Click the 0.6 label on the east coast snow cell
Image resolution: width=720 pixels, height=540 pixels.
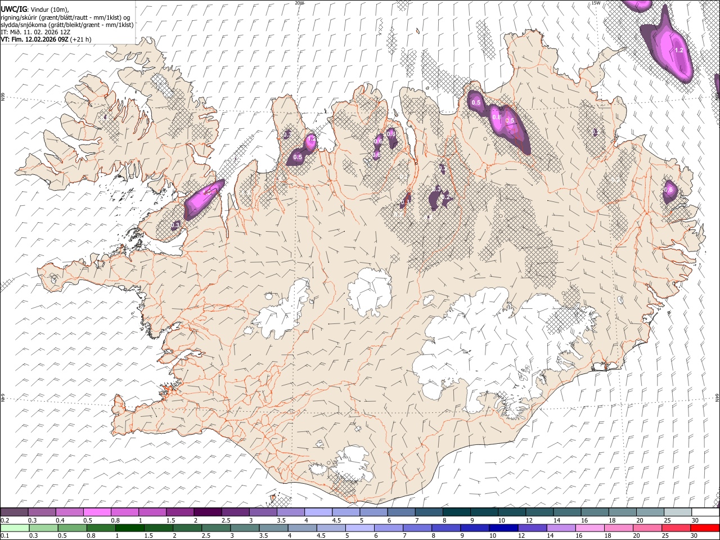[668, 190]
